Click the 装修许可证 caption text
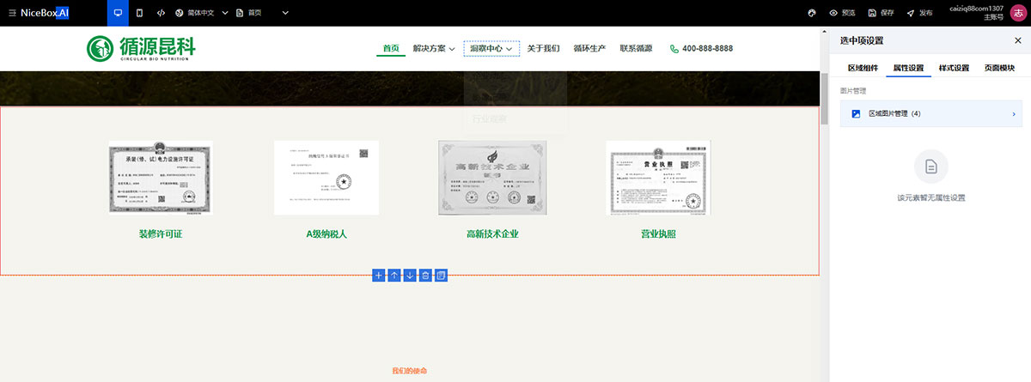Viewport: 1031px width, 382px height. pos(161,234)
